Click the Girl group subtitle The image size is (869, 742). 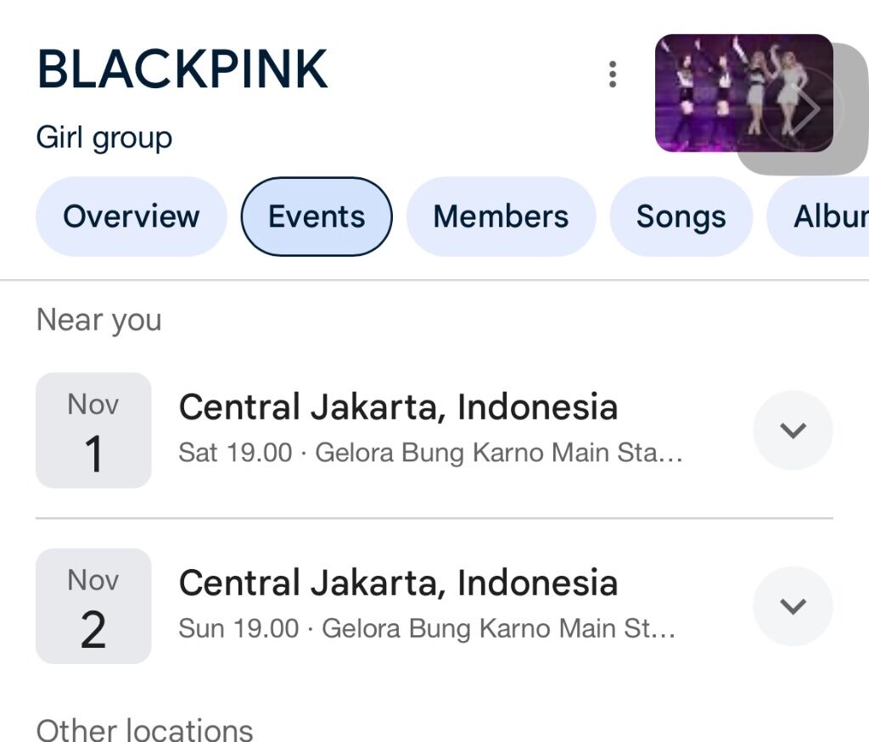point(104,137)
